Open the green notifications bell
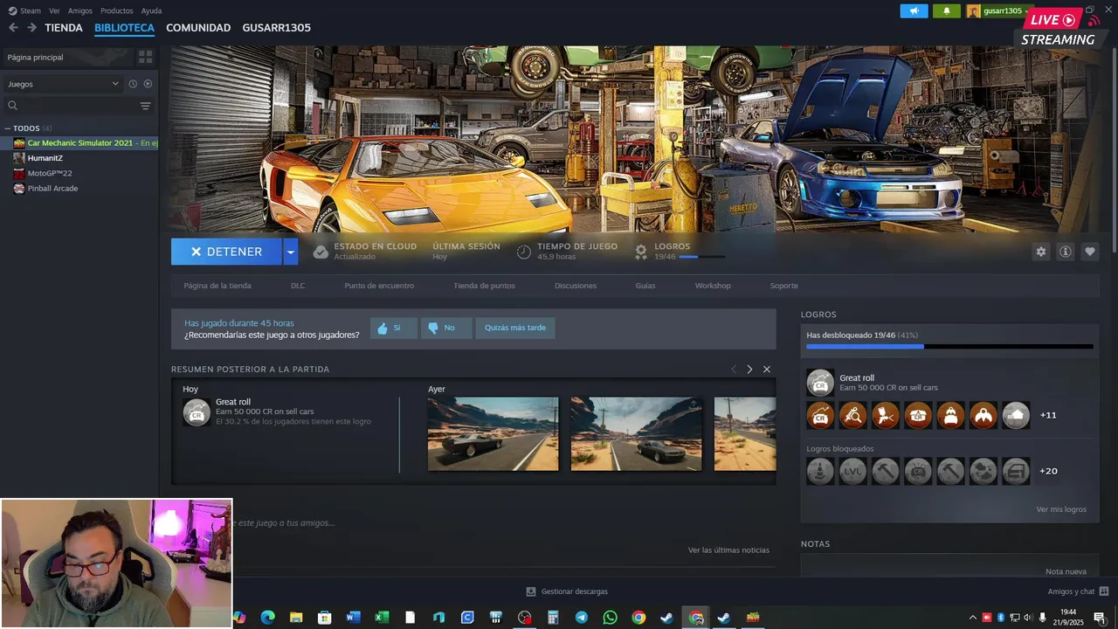The width and height of the screenshot is (1118, 629). point(947,11)
